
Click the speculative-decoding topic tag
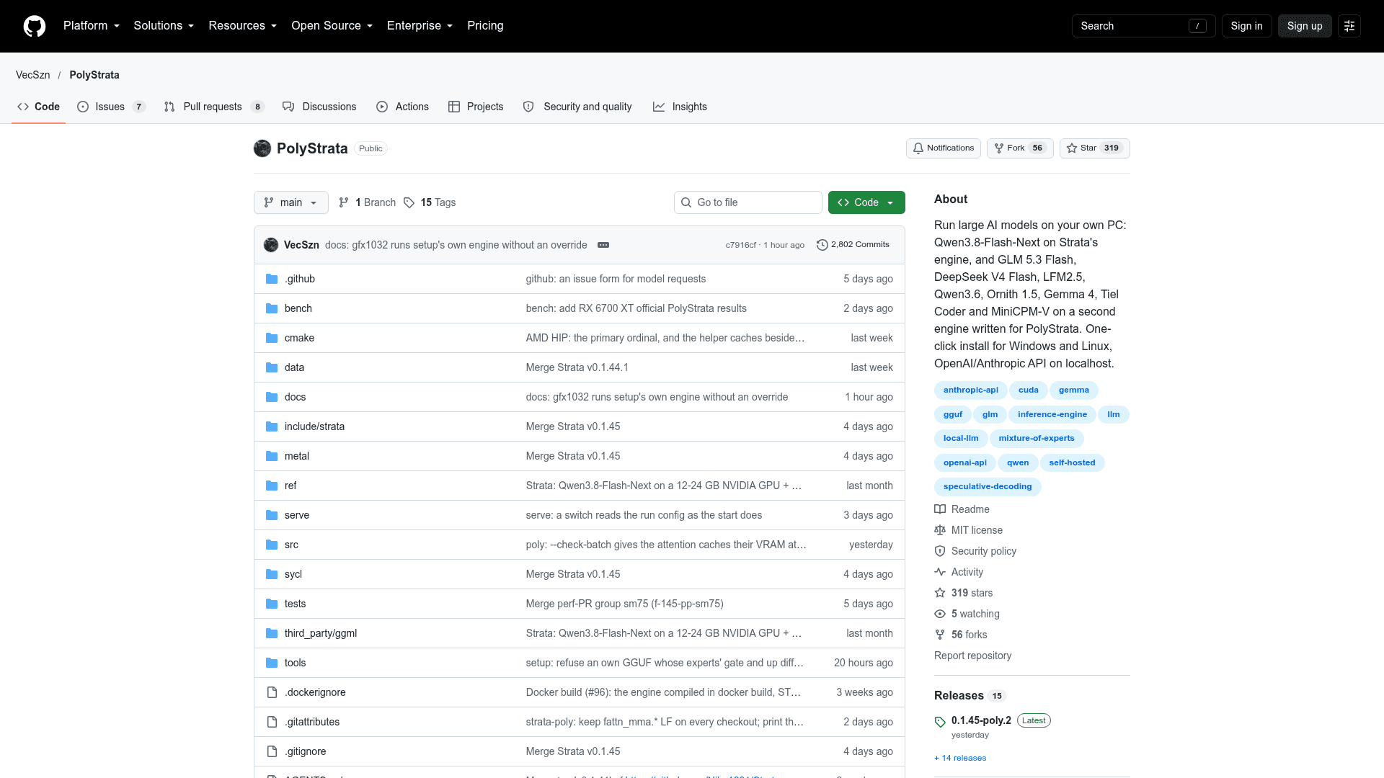pyautogui.click(x=988, y=487)
